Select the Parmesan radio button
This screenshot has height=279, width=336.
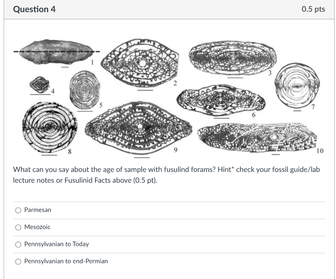pyautogui.click(x=18, y=210)
